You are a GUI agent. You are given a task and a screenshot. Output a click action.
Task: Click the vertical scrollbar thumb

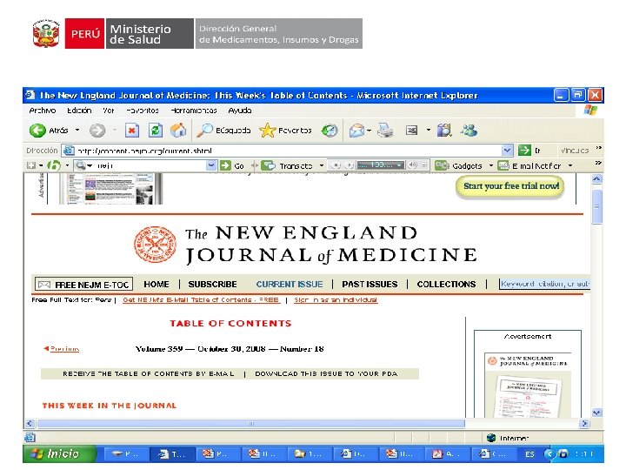(596, 207)
